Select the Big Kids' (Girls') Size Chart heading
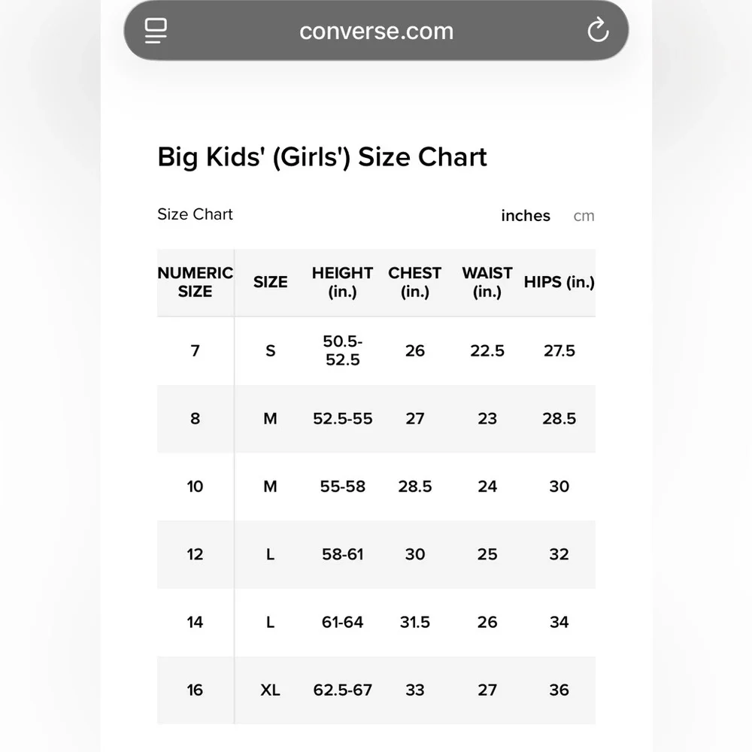The height and width of the screenshot is (752, 752). [x=322, y=157]
